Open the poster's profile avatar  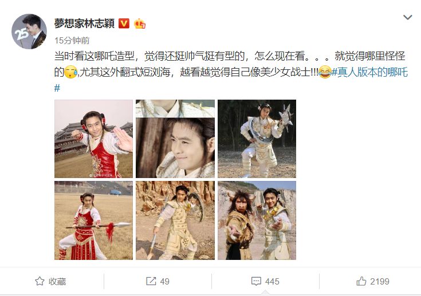coord(29,31)
